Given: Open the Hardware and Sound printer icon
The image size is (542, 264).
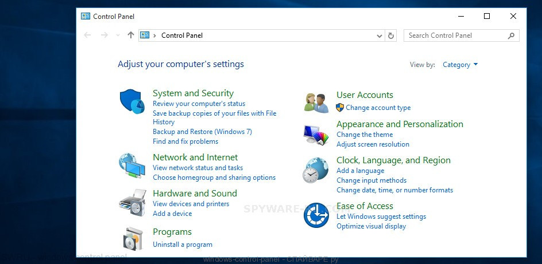Looking at the screenshot, I should click(x=133, y=203).
